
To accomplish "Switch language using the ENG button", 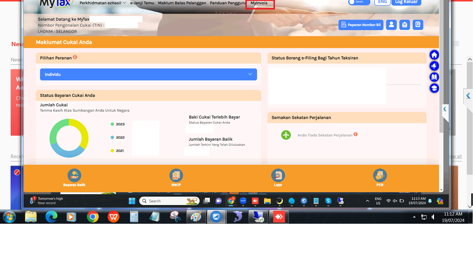I will [382, 2].
